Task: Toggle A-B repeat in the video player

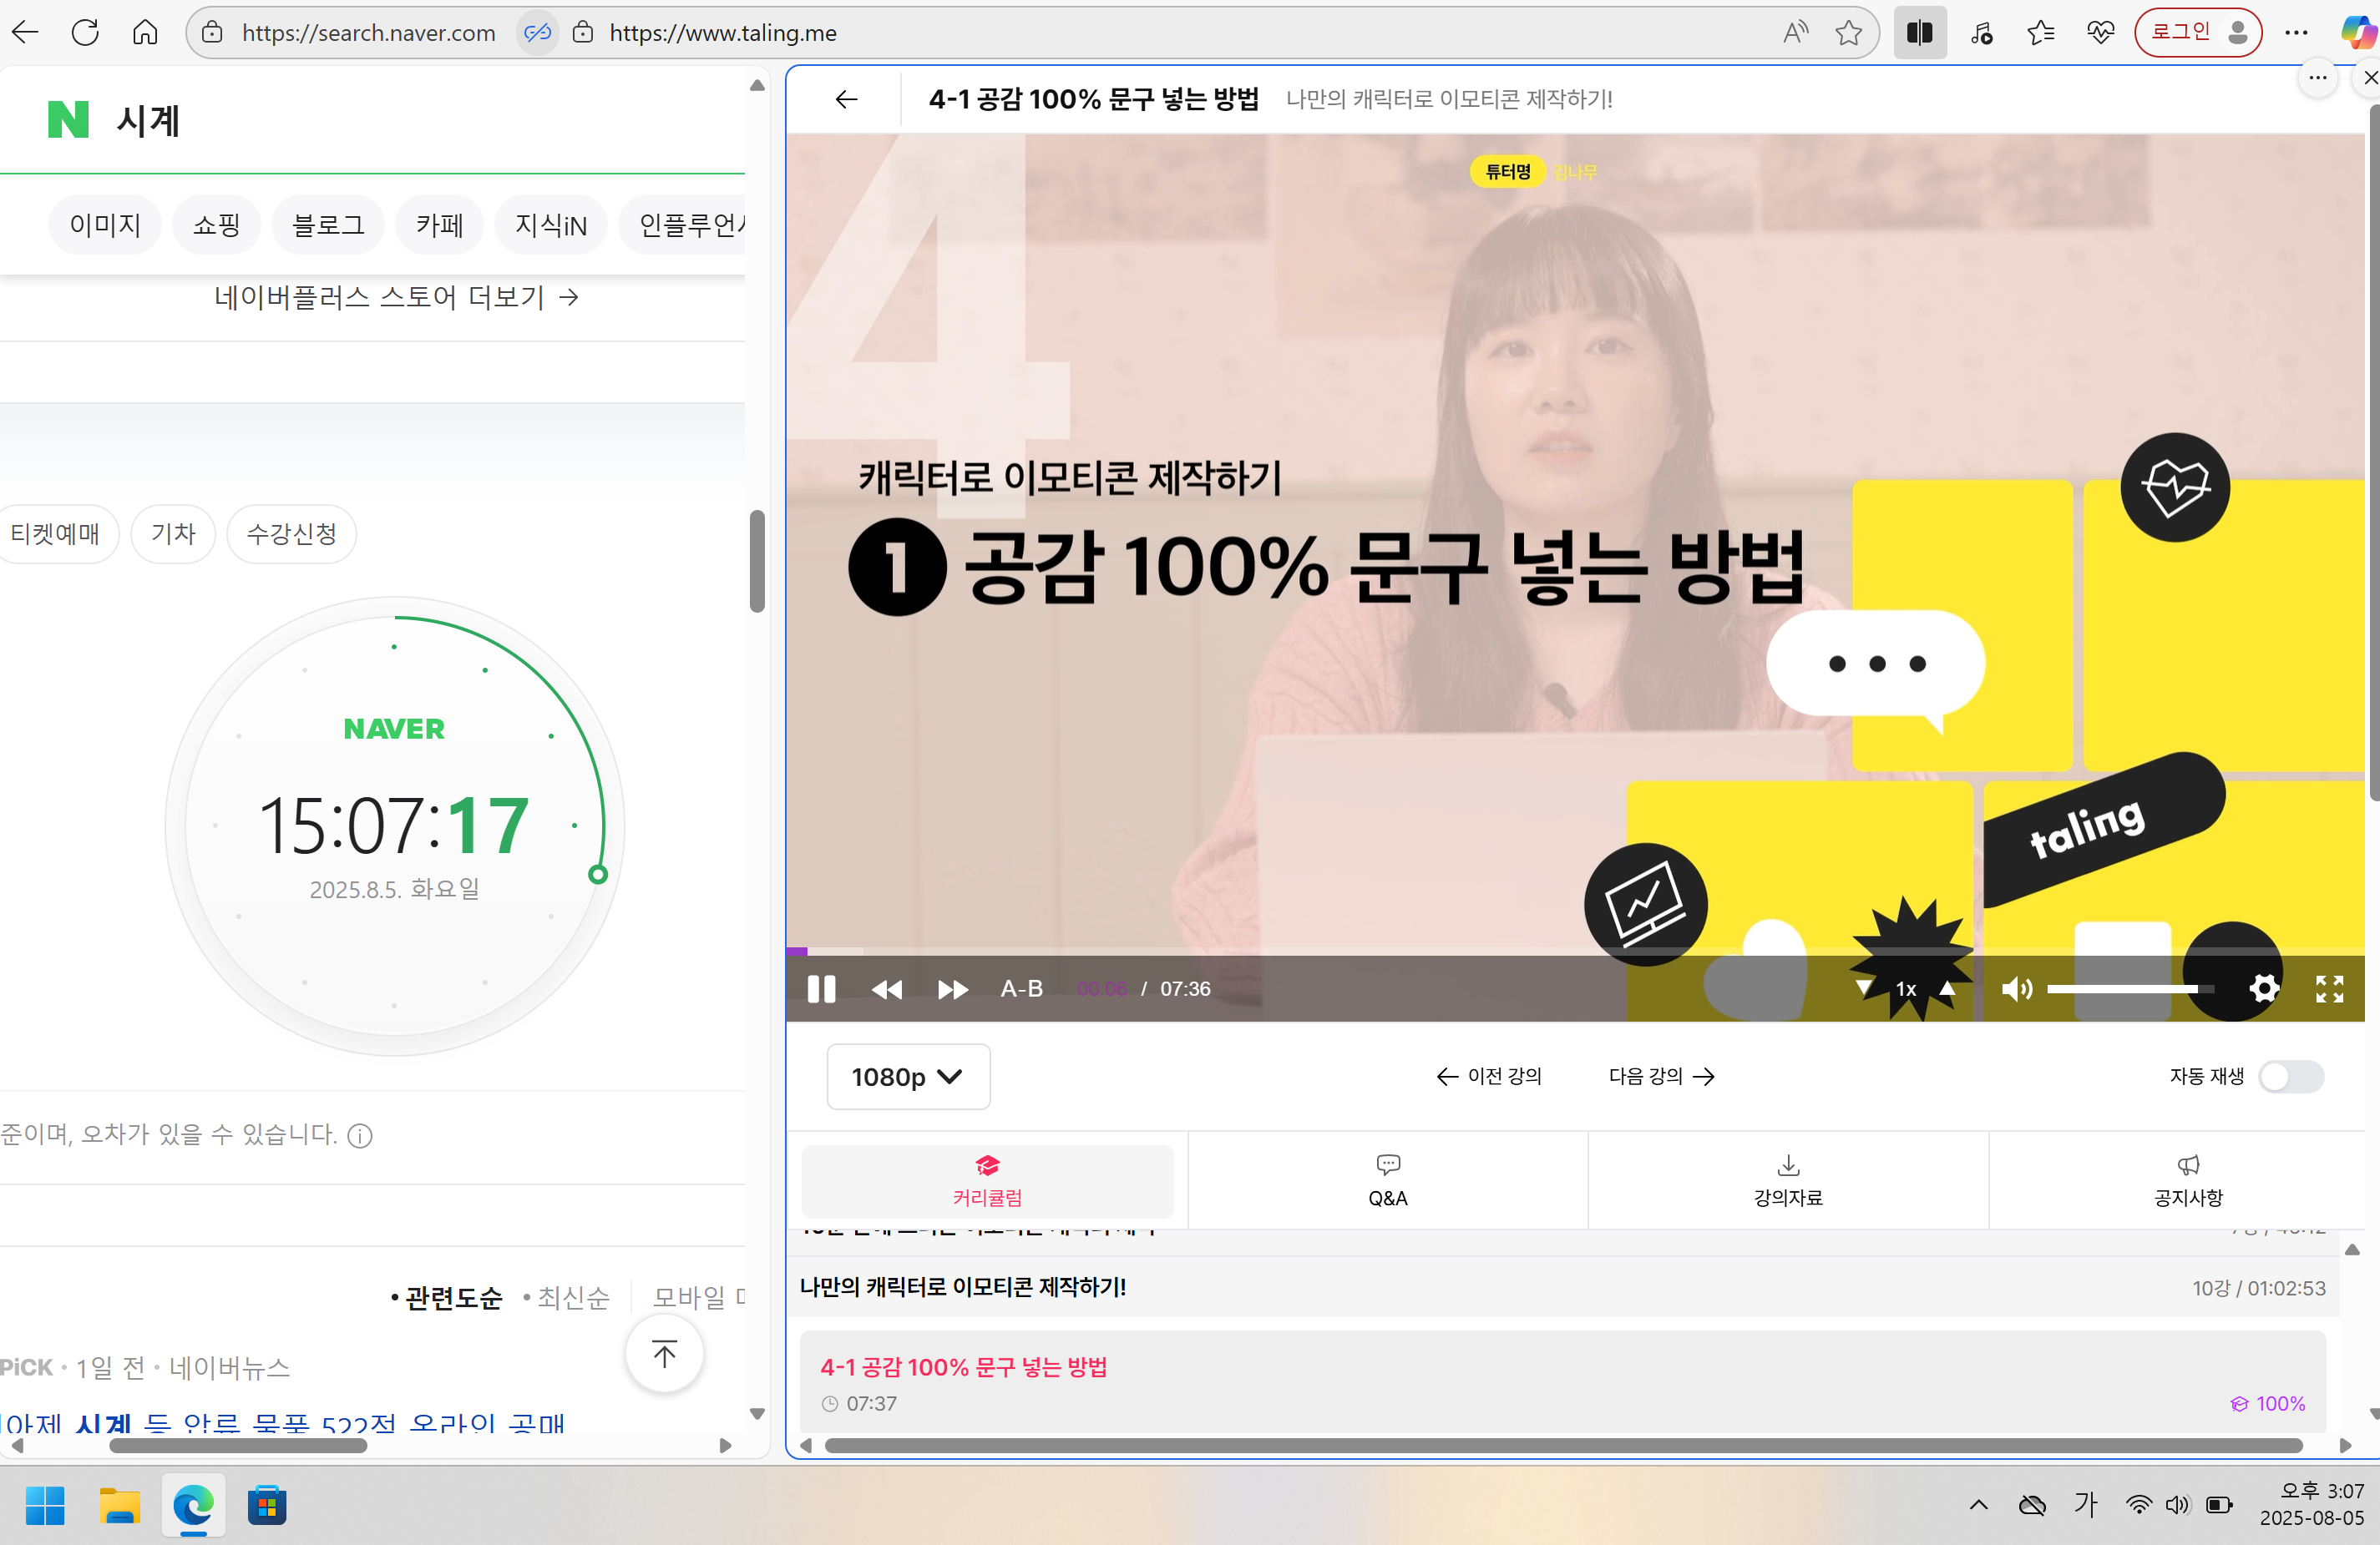Action: [1021, 989]
